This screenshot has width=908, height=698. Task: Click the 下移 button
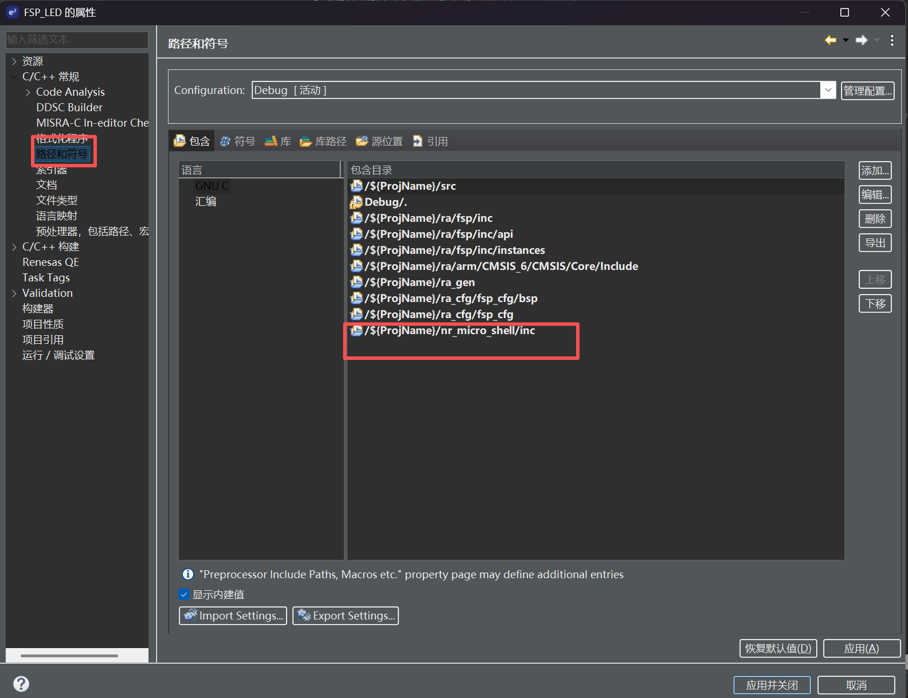point(875,303)
